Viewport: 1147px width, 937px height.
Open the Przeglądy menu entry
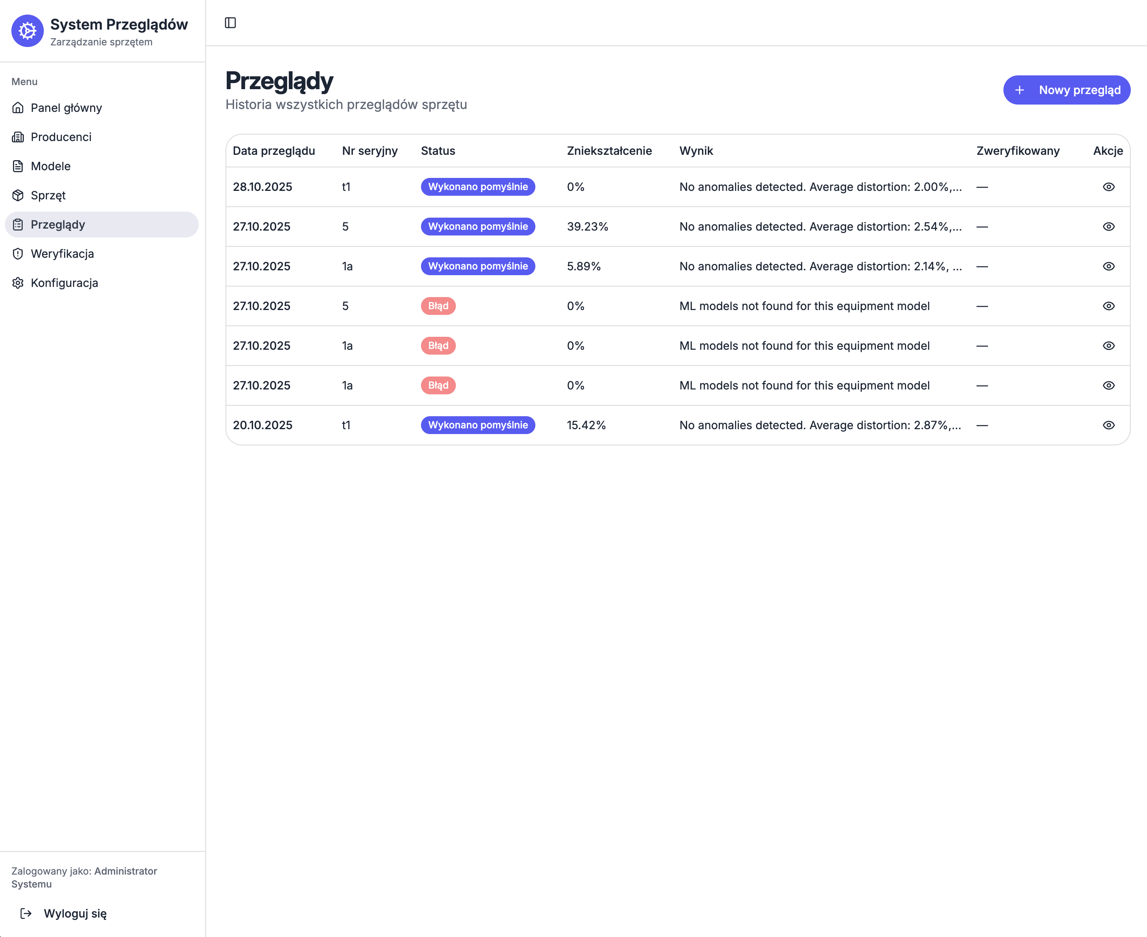click(x=58, y=225)
